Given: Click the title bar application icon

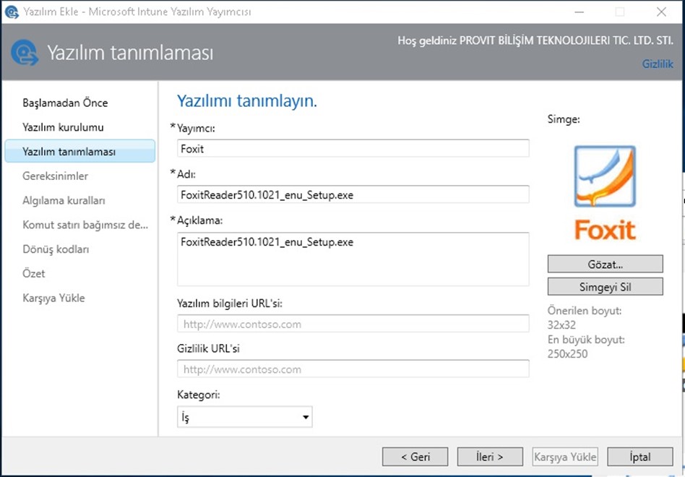Looking at the screenshot, I should [x=12, y=12].
